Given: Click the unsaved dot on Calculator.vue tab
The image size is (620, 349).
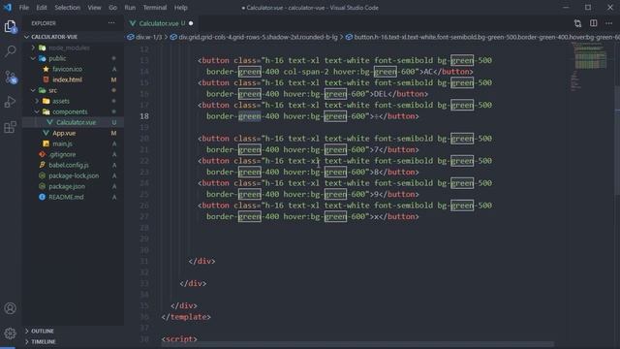Looking at the screenshot, I should pos(191,23).
